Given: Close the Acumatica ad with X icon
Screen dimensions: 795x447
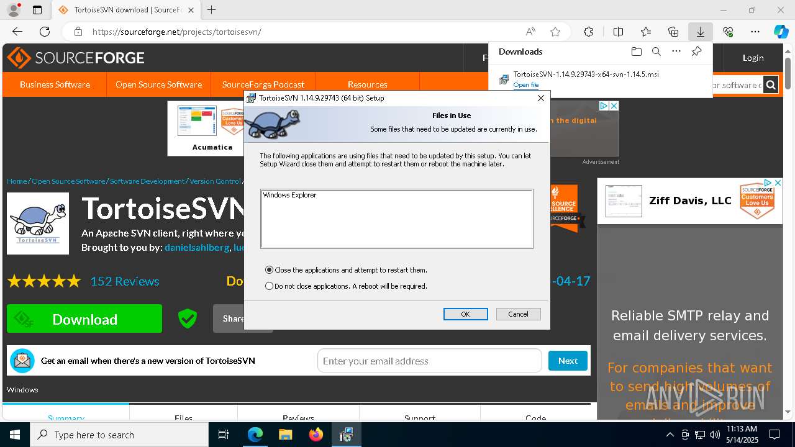Looking at the screenshot, I should click(x=614, y=106).
